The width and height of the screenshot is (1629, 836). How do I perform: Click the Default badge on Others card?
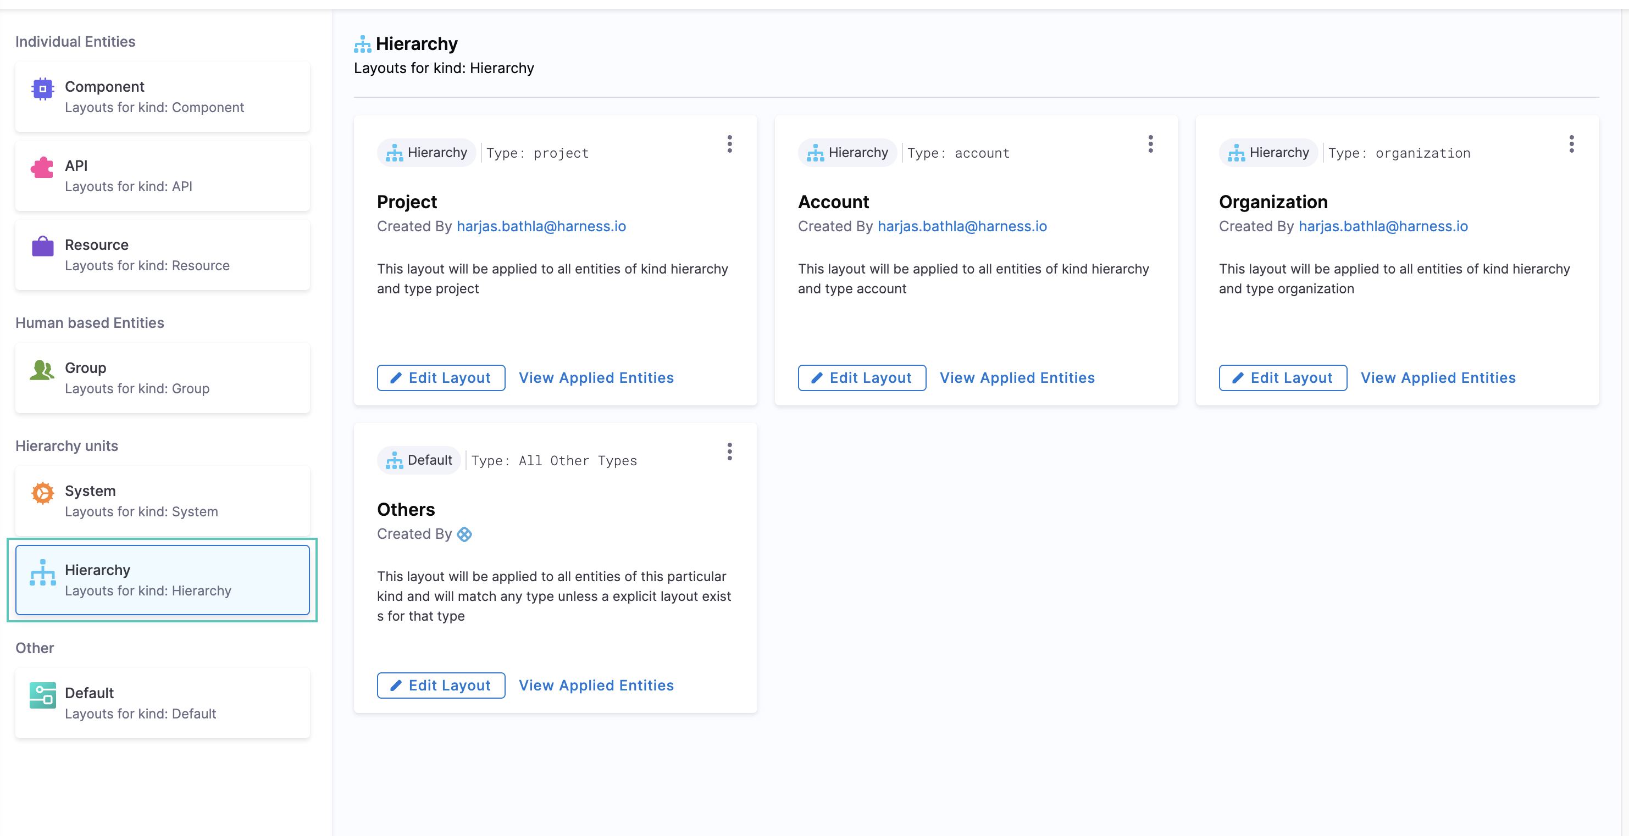(x=419, y=461)
